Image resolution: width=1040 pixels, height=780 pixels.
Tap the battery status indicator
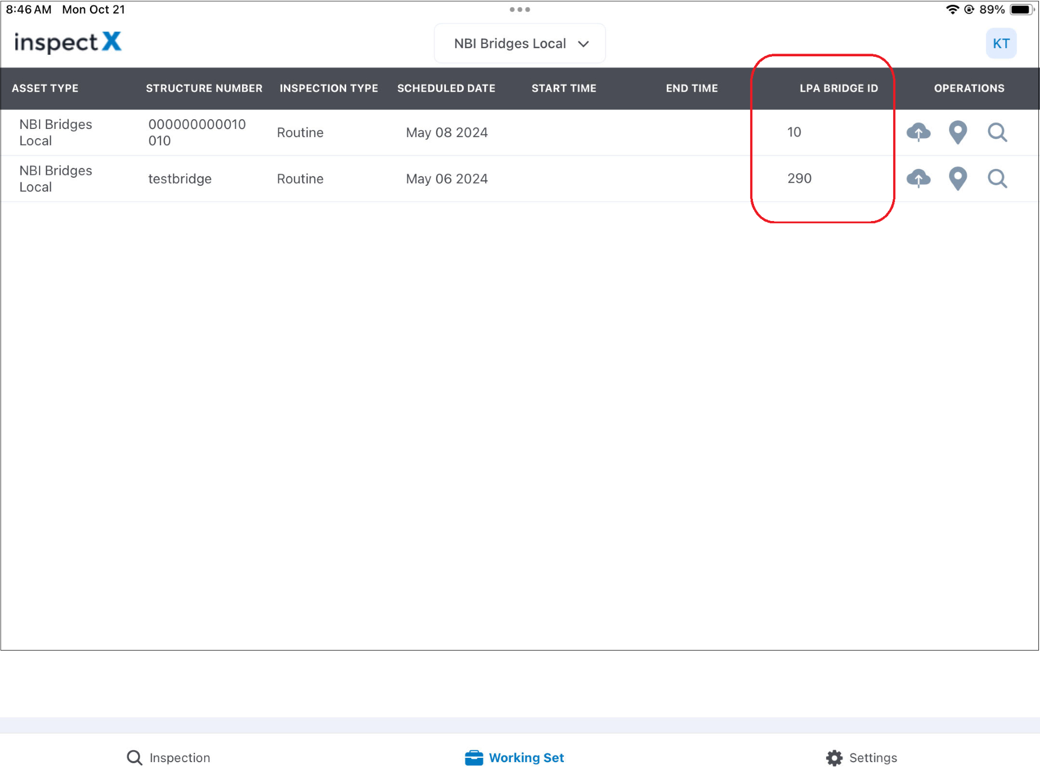click(x=1021, y=10)
